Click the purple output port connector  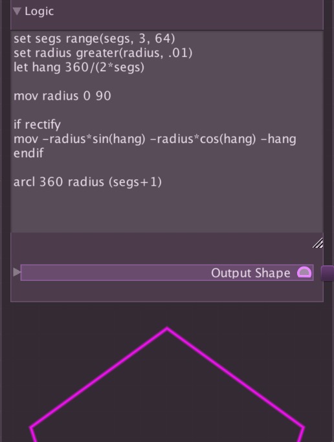[328, 273]
